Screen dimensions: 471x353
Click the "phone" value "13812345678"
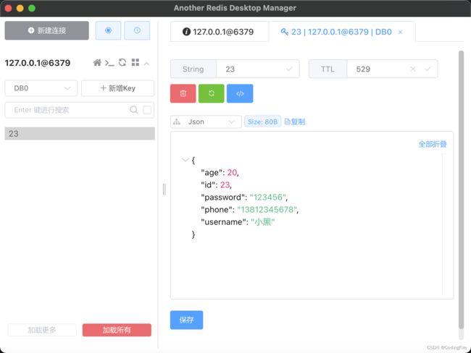267,210
